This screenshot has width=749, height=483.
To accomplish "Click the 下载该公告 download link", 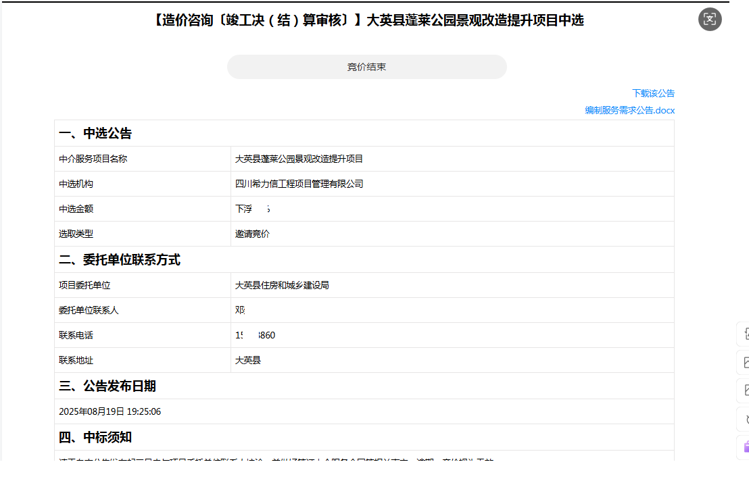I will point(653,93).
